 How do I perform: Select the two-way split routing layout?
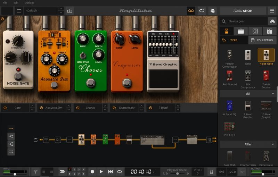point(11,136)
